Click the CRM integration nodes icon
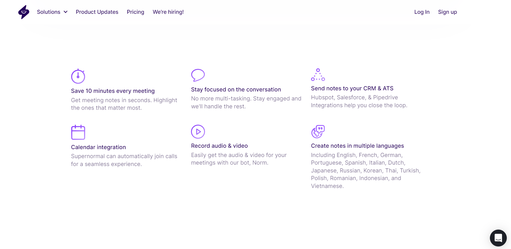 coord(318,75)
